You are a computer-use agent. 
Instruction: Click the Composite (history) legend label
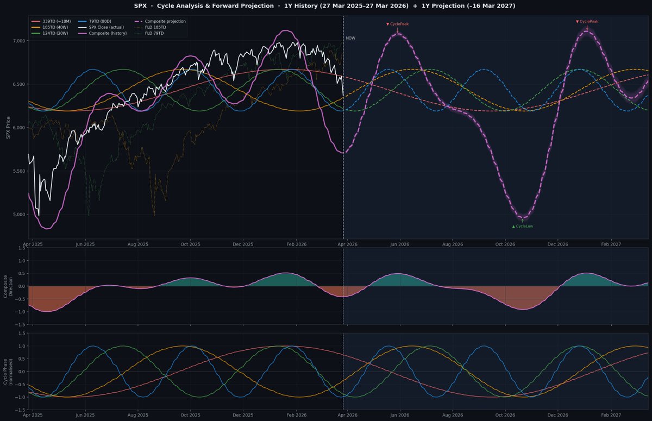coord(108,33)
